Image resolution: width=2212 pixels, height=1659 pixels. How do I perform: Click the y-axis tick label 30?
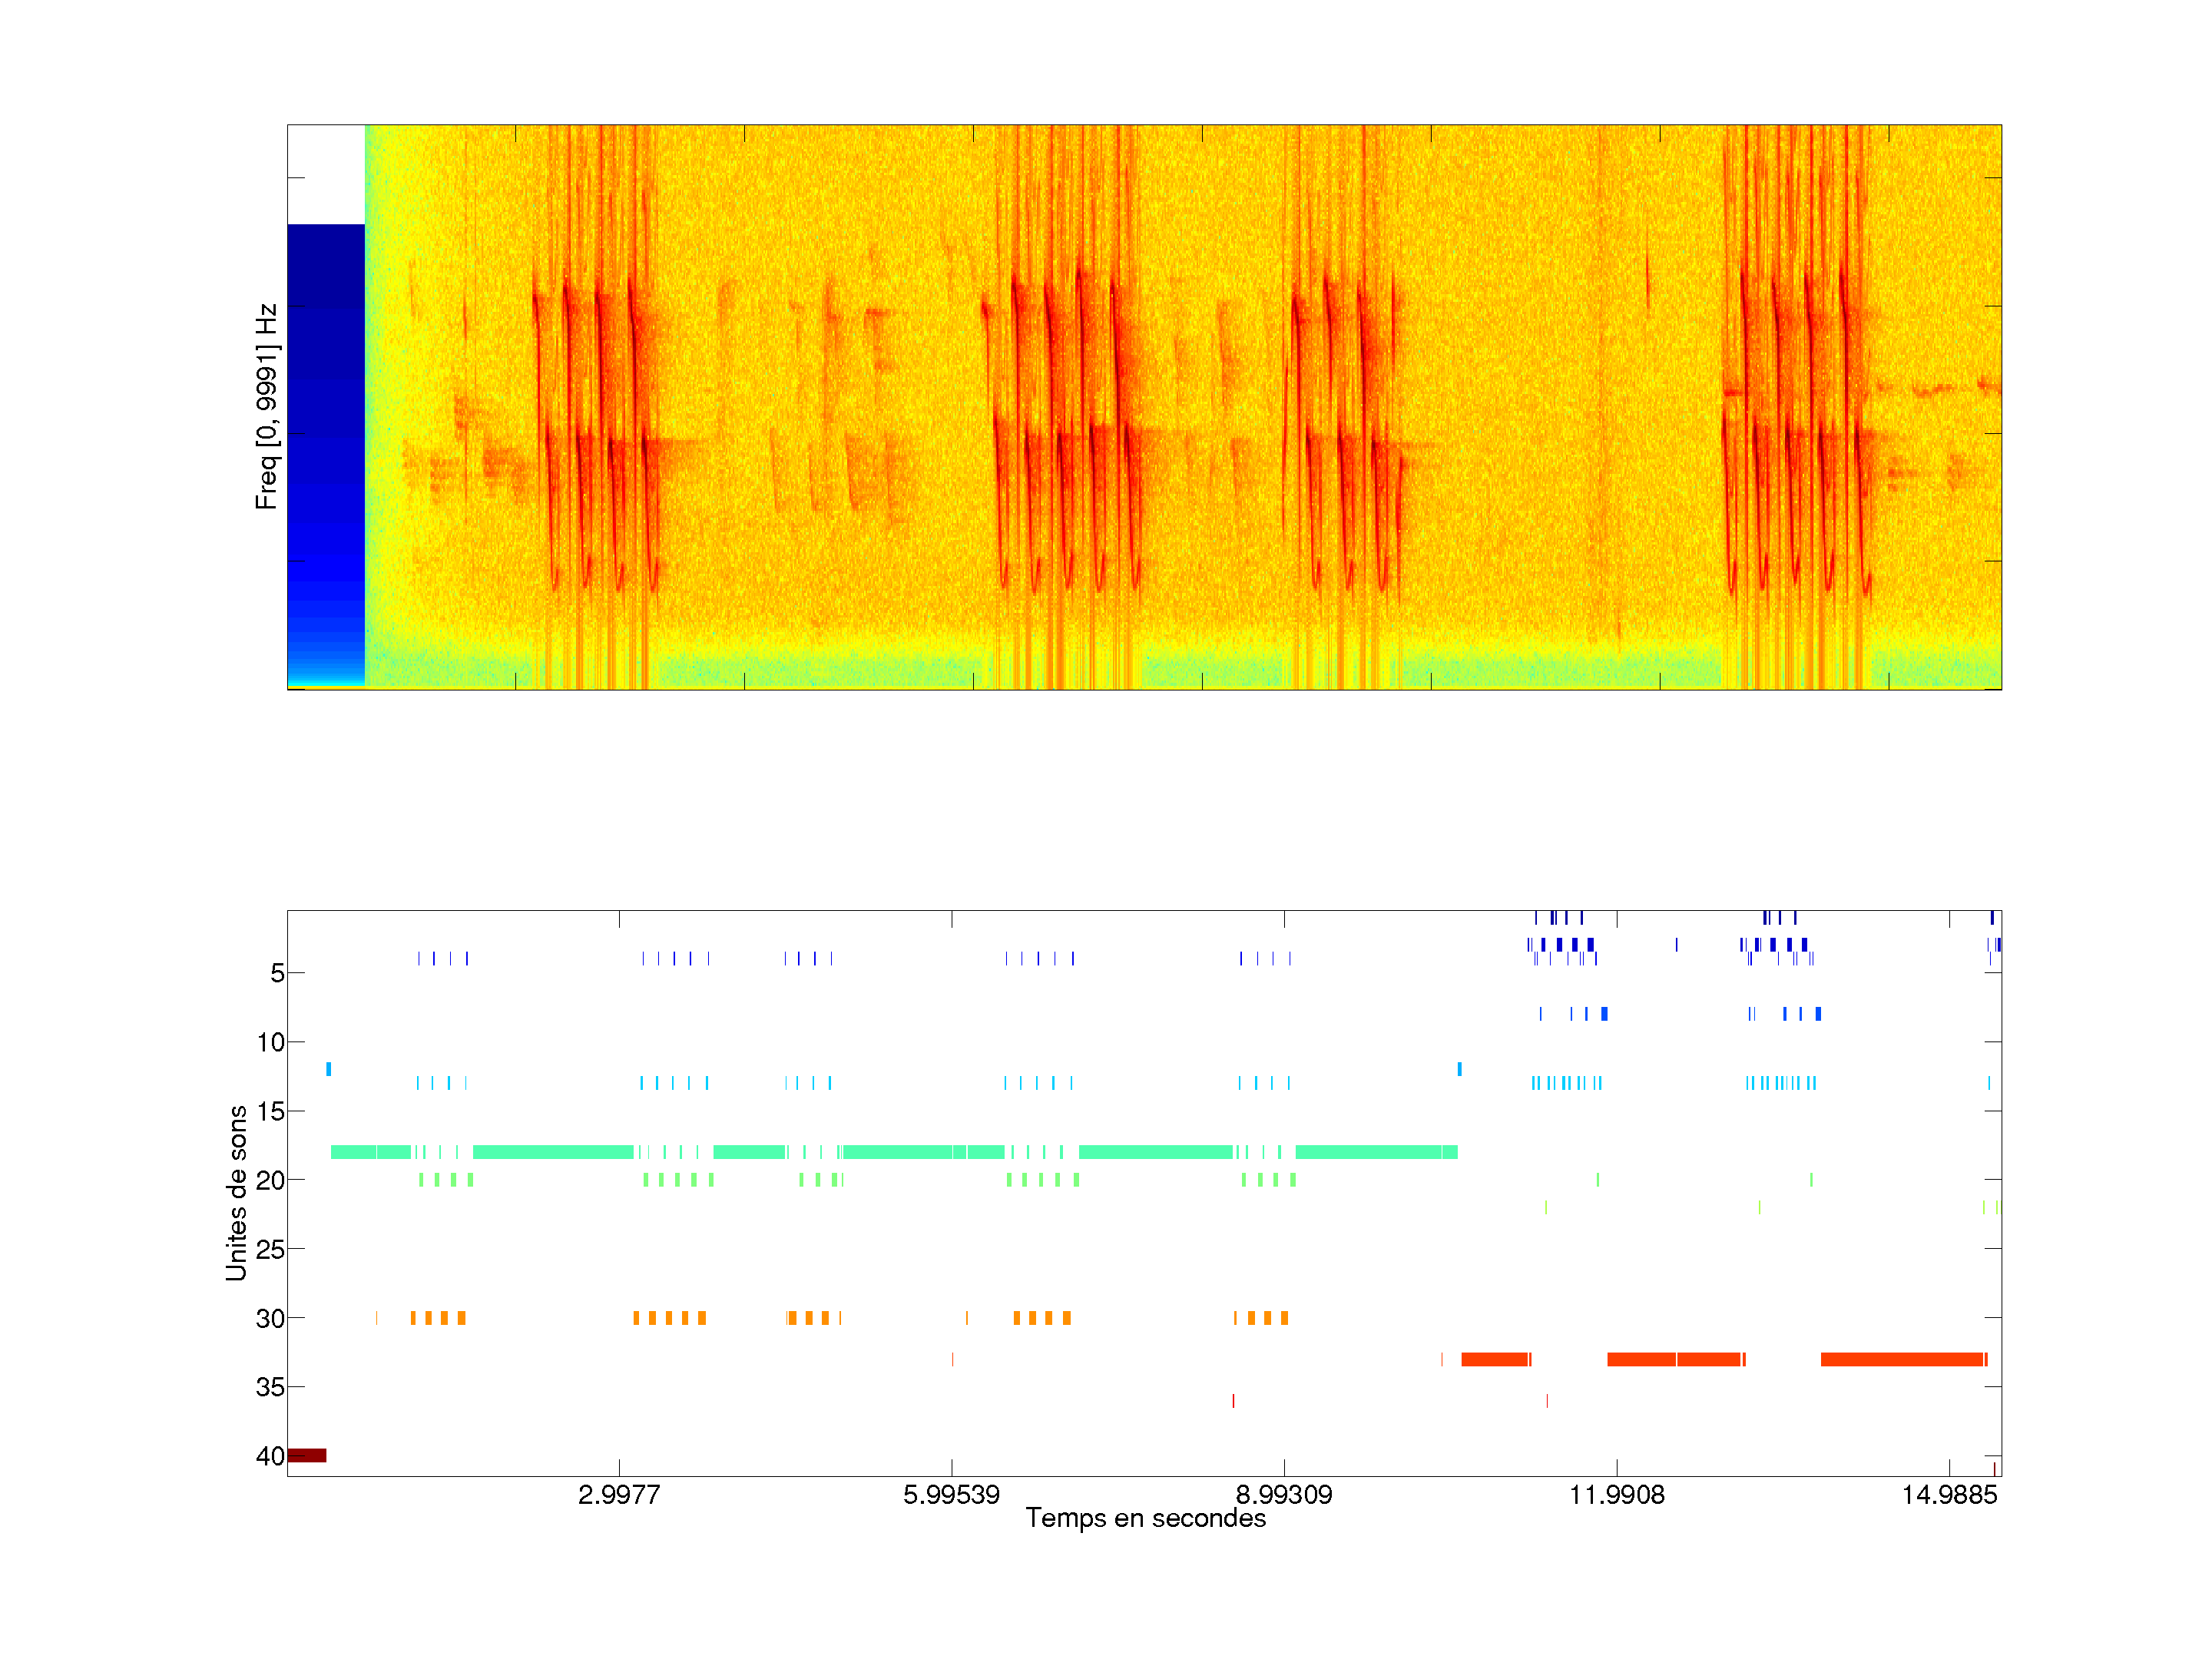coord(270,1319)
